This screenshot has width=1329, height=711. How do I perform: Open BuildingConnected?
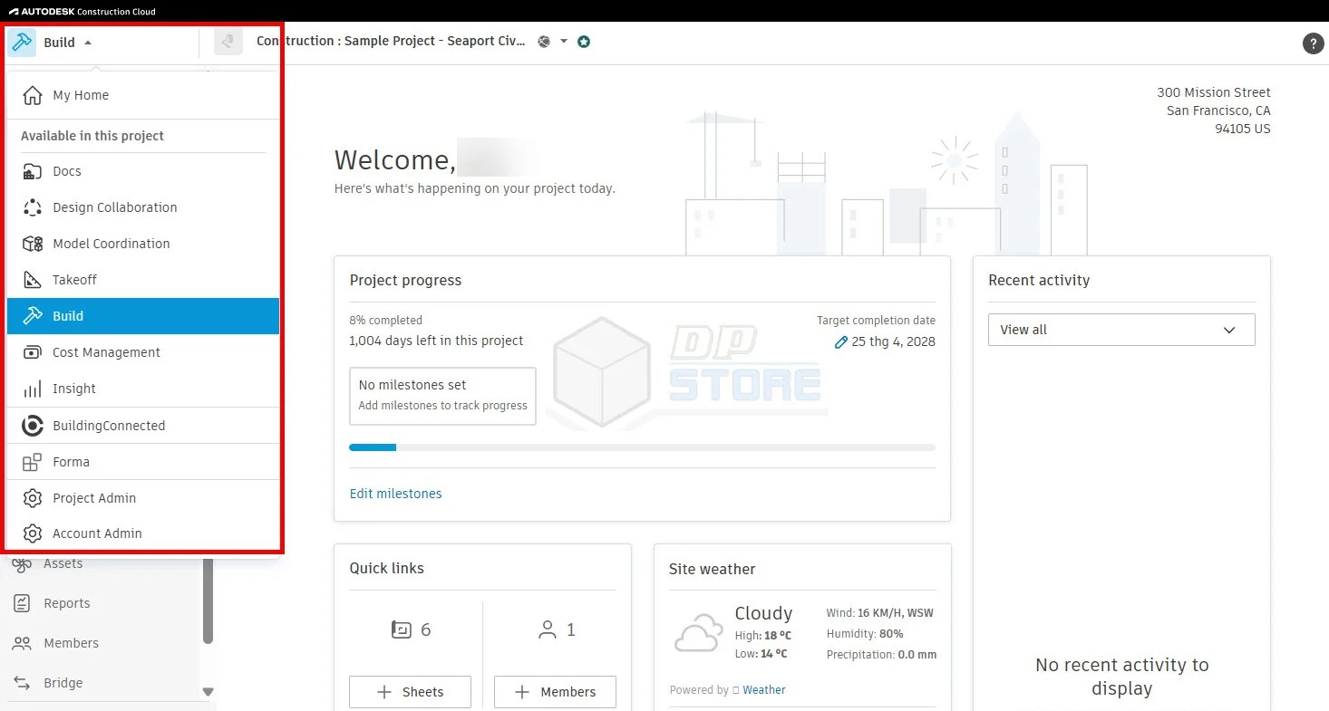[x=143, y=426]
